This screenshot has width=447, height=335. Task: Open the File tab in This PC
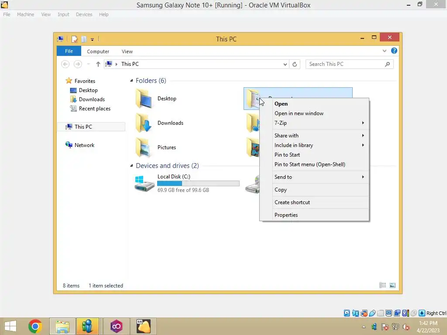[69, 51]
